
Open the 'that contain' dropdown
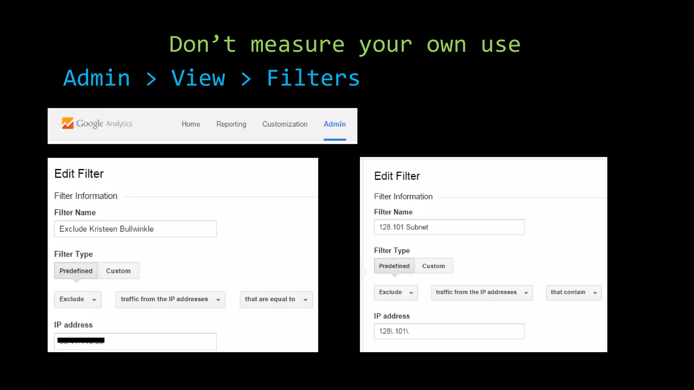(574, 293)
